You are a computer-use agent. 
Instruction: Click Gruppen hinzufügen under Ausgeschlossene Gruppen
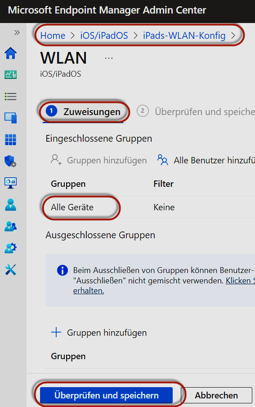click(99, 333)
